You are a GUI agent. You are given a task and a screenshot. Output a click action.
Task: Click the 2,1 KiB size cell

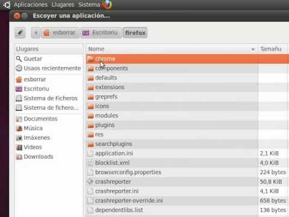[x=269, y=153]
